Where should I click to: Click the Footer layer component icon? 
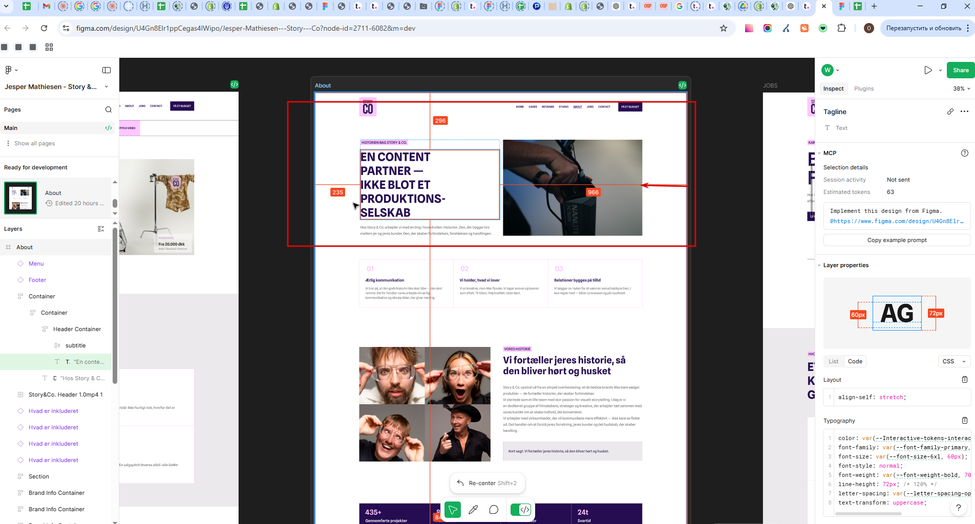point(20,280)
